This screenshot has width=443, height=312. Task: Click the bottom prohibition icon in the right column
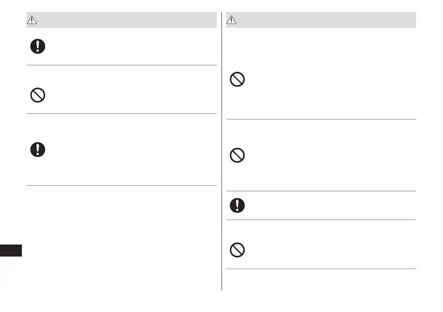237,250
